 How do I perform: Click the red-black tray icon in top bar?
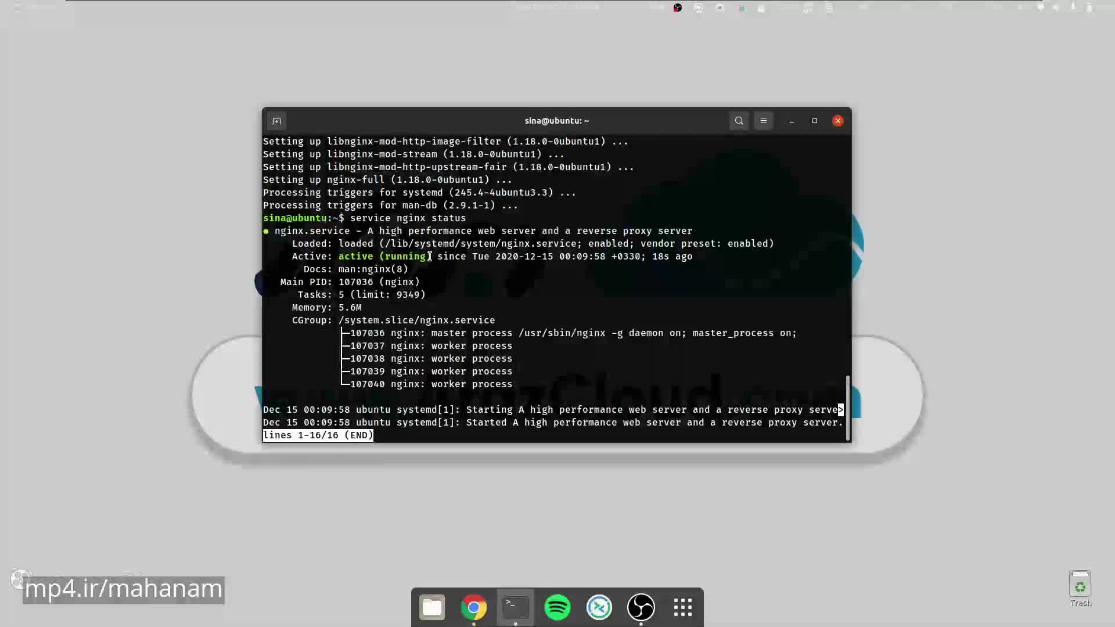(677, 8)
